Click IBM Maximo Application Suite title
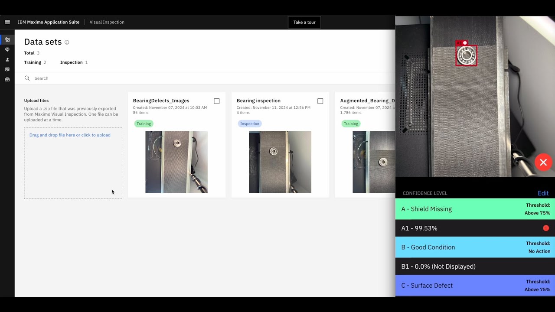The image size is (555, 312). (49, 22)
